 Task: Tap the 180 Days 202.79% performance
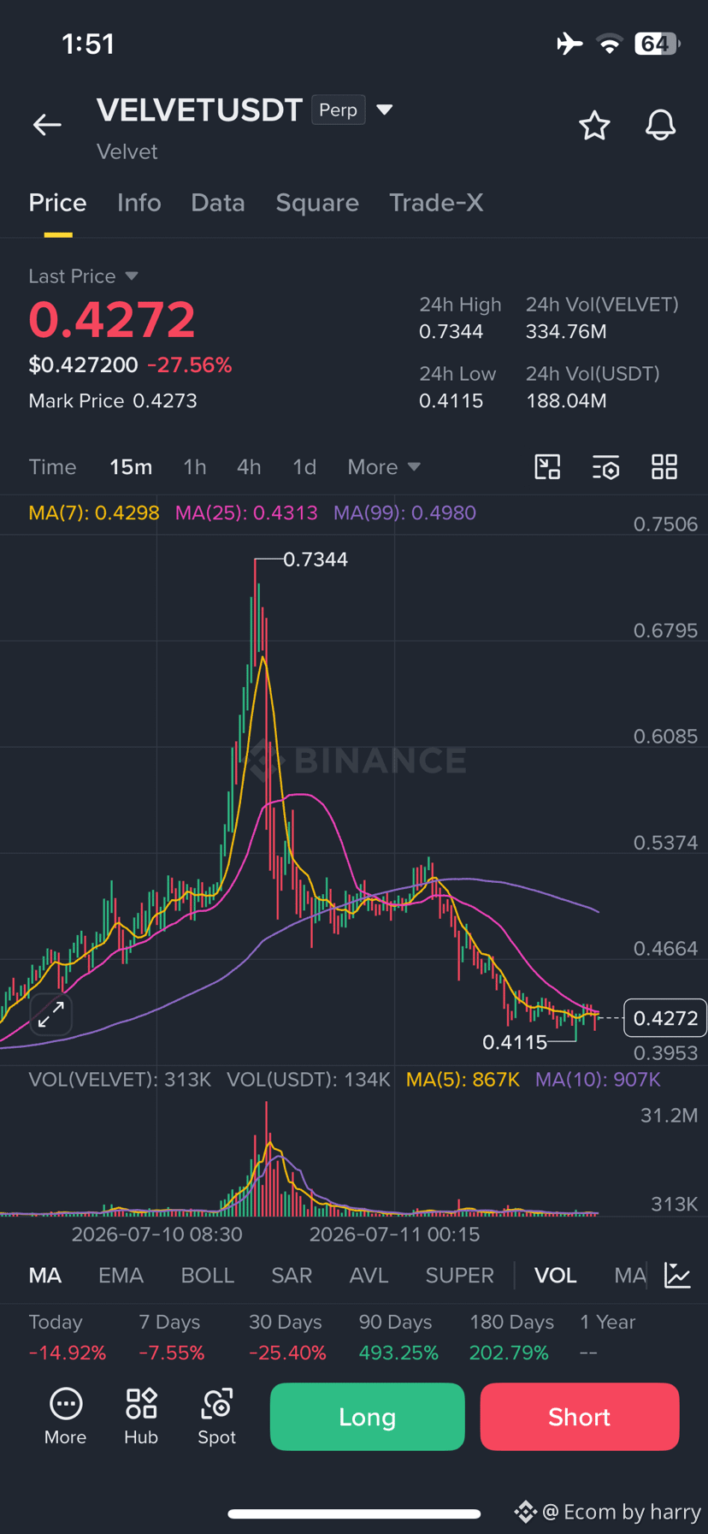511,1337
